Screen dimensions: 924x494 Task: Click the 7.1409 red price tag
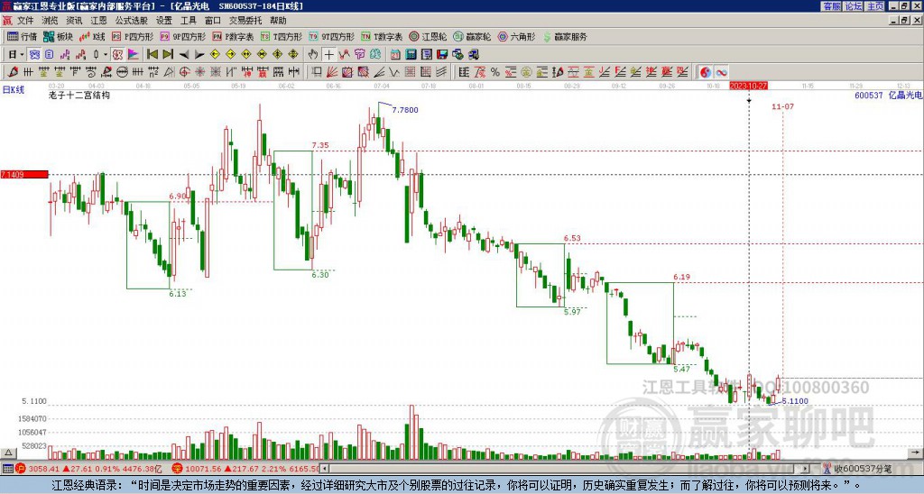(24, 174)
